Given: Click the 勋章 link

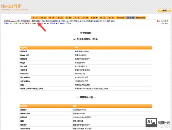Looking at the screenshot, I should pyautogui.click(x=90, y=21).
